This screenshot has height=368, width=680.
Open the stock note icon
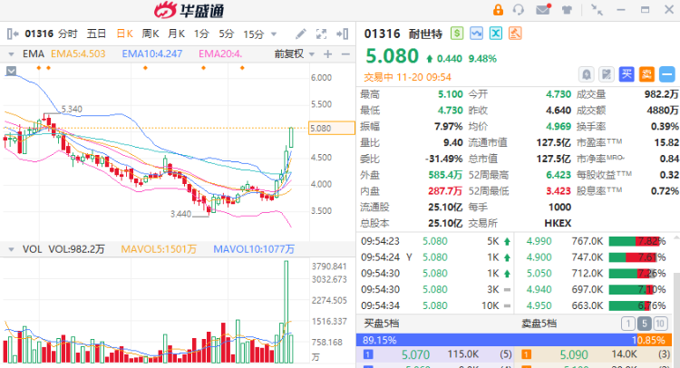[x=607, y=74]
